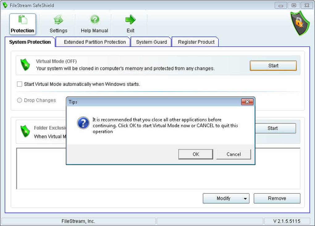The image size is (315, 226).
Task: Open the System Guard tab
Action: coord(151,42)
